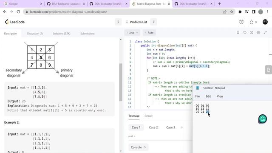Open the Auto dropdown in editor toolbar
Image resolution: width=272 pixels, height=153 pixels.
[149, 33]
